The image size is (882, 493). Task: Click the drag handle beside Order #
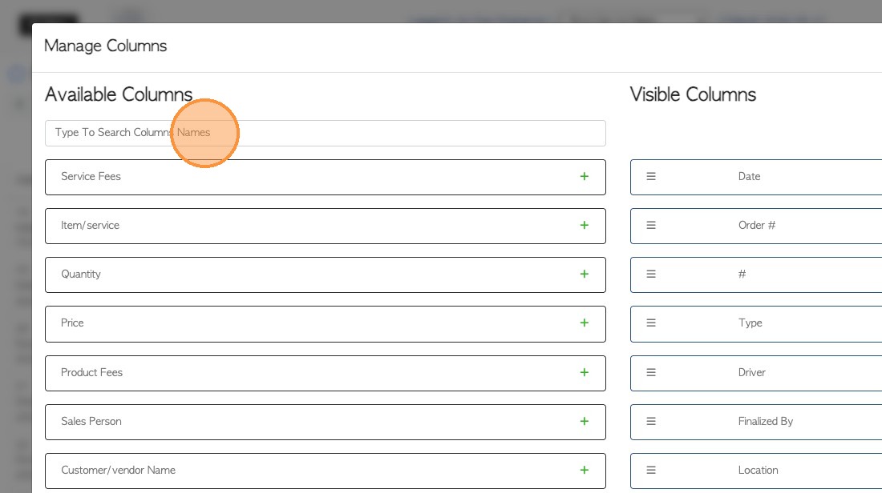[651, 226]
